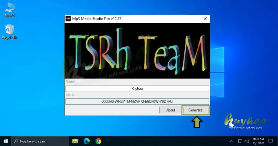The width and height of the screenshot is (278, 146).
Task: Open the About dialog
Action: 170,110
